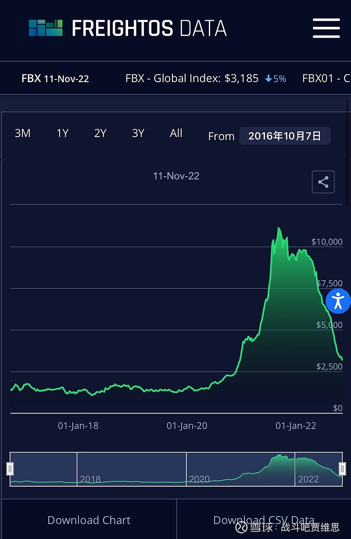Click the 11-Nov-22 date label above chart
This screenshot has width=351, height=539.
tap(176, 176)
